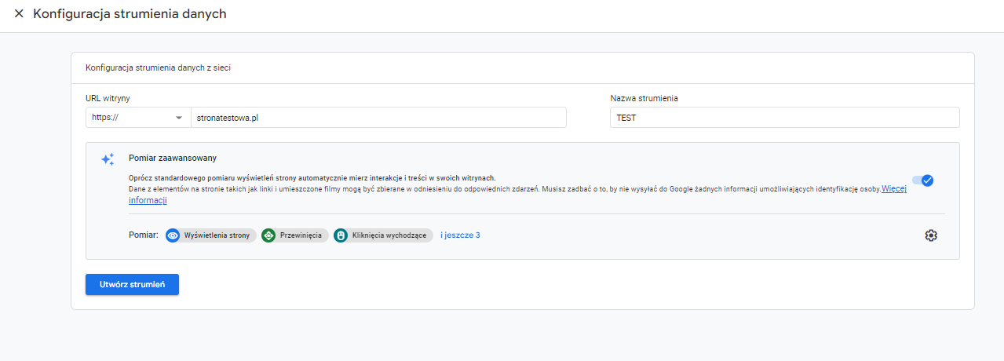Click the URL witryny label

(x=108, y=98)
